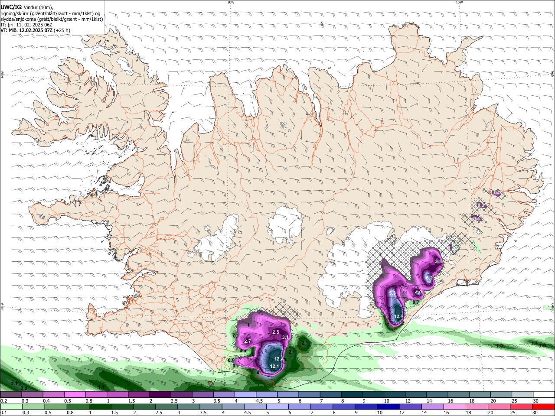Click the white Hofsjökull glacier in central Iceland
The height and width of the screenshot is (416, 555).
coord(285,224)
